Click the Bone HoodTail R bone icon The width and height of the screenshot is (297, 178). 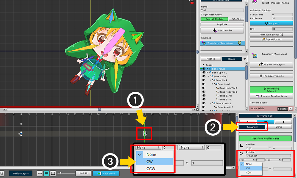(217, 88)
